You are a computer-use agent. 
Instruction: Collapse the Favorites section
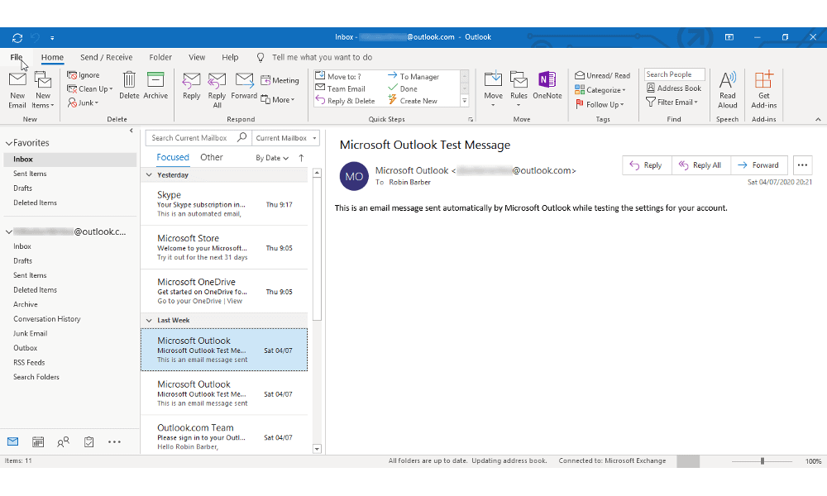(x=9, y=143)
